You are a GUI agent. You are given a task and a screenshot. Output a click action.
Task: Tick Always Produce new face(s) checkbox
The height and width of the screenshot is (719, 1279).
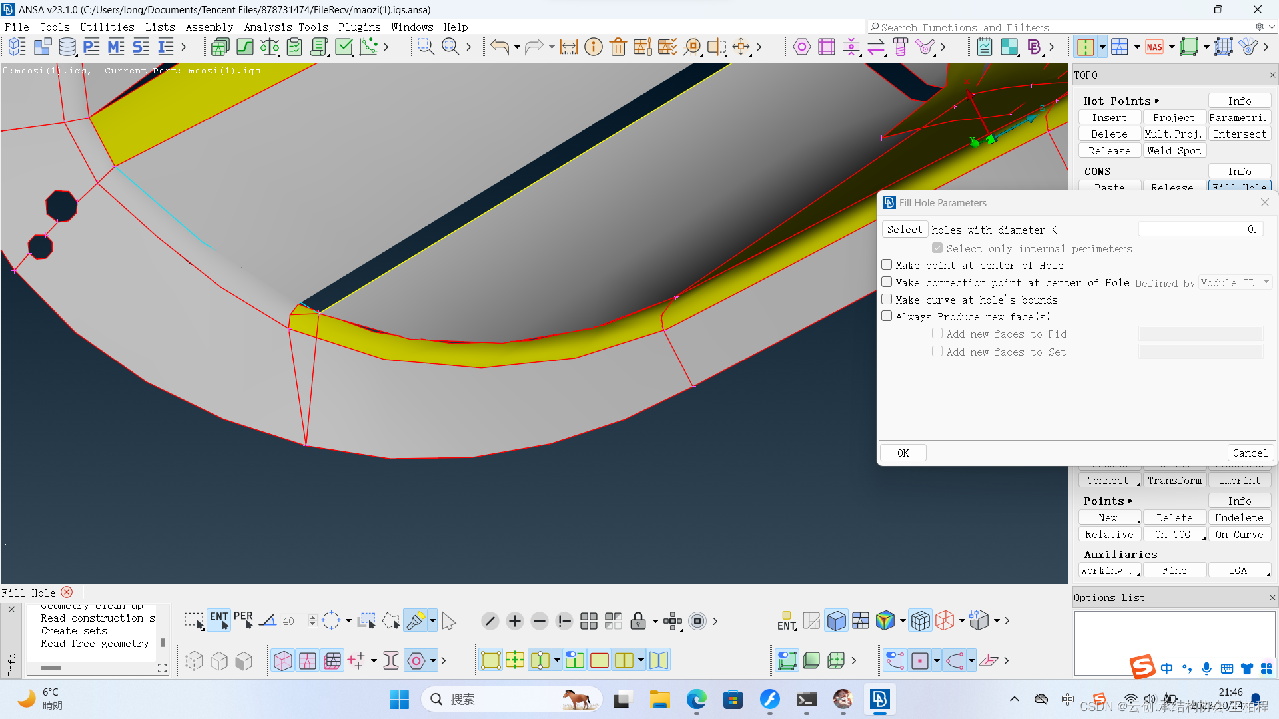click(887, 316)
